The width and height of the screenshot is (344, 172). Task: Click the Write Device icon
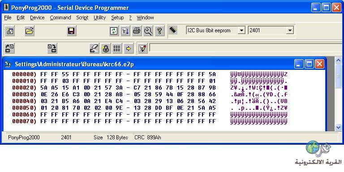(x=52, y=48)
